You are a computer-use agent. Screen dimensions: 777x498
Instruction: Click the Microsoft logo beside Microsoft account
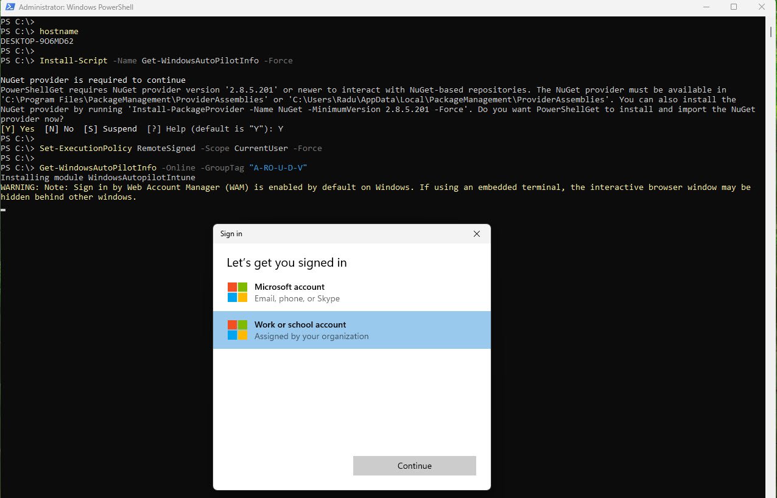(x=237, y=292)
